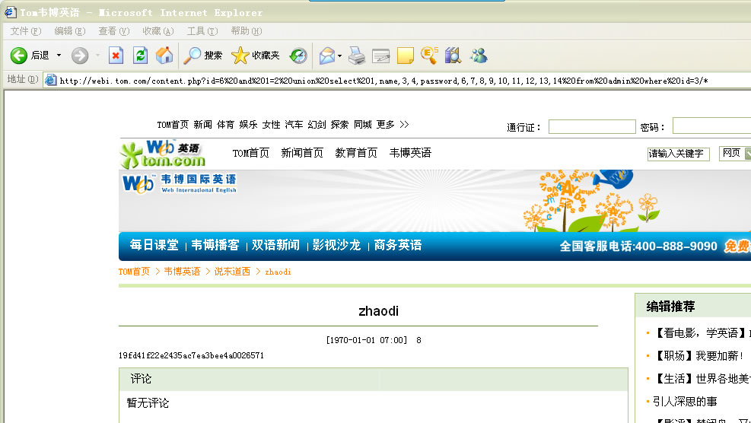The height and width of the screenshot is (423, 751).
Task: Click 教育首页 beside the logo
Action: 356,153
